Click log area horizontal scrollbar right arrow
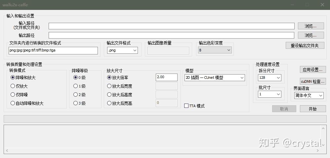330x158 pixels. (318, 151)
